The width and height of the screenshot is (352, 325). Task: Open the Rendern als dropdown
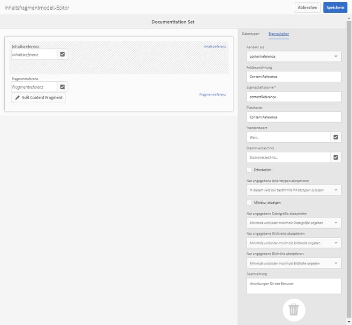click(294, 56)
